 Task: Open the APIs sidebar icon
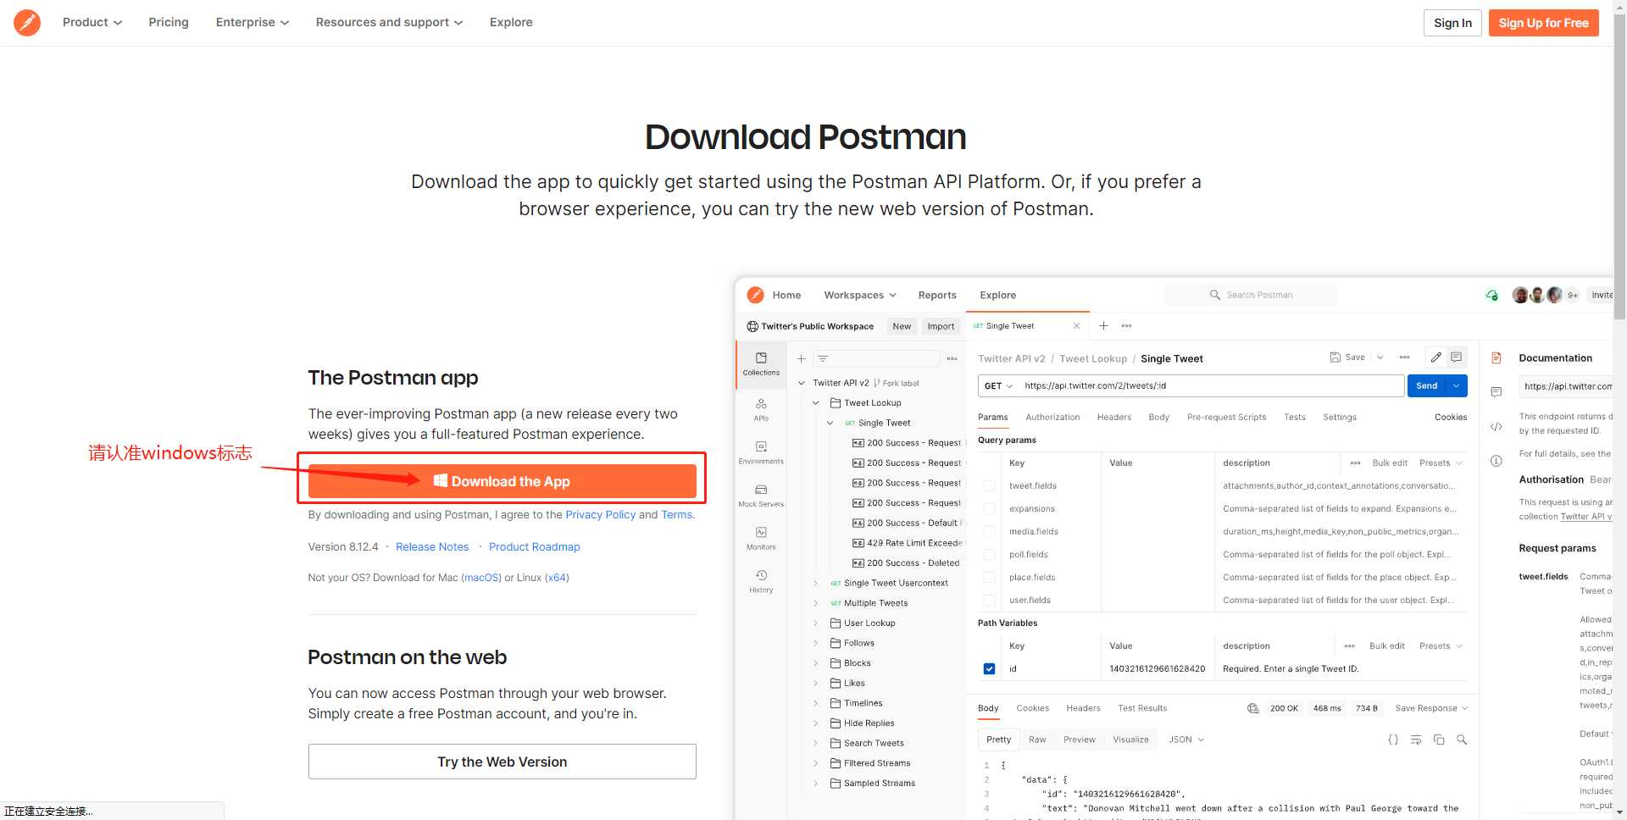[761, 409]
